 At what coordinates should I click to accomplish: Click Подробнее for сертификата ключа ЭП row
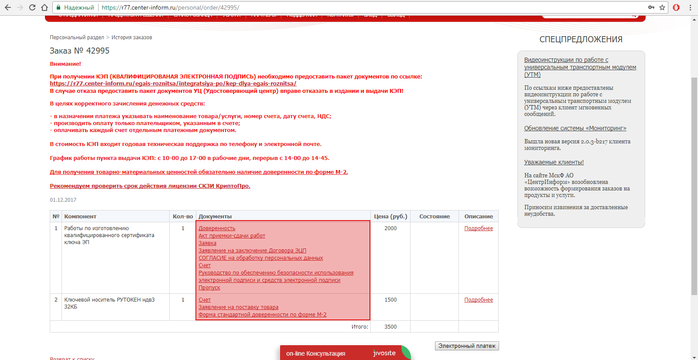pyautogui.click(x=479, y=228)
